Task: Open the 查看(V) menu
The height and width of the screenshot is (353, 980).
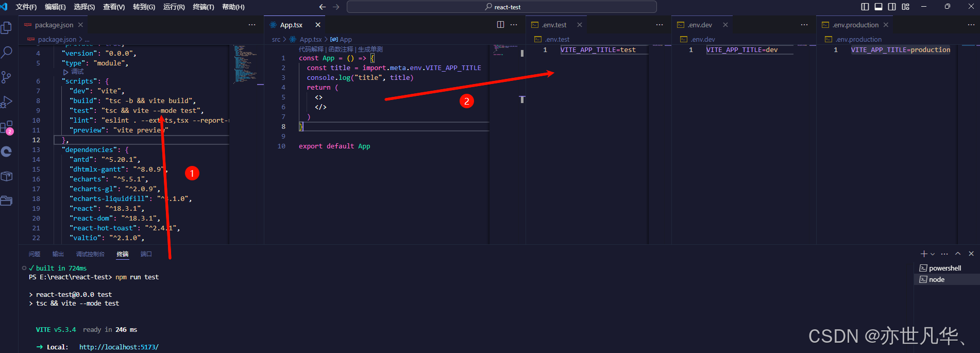Action: [x=114, y=7]
